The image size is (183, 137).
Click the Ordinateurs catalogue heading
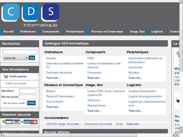click(54, 52)
